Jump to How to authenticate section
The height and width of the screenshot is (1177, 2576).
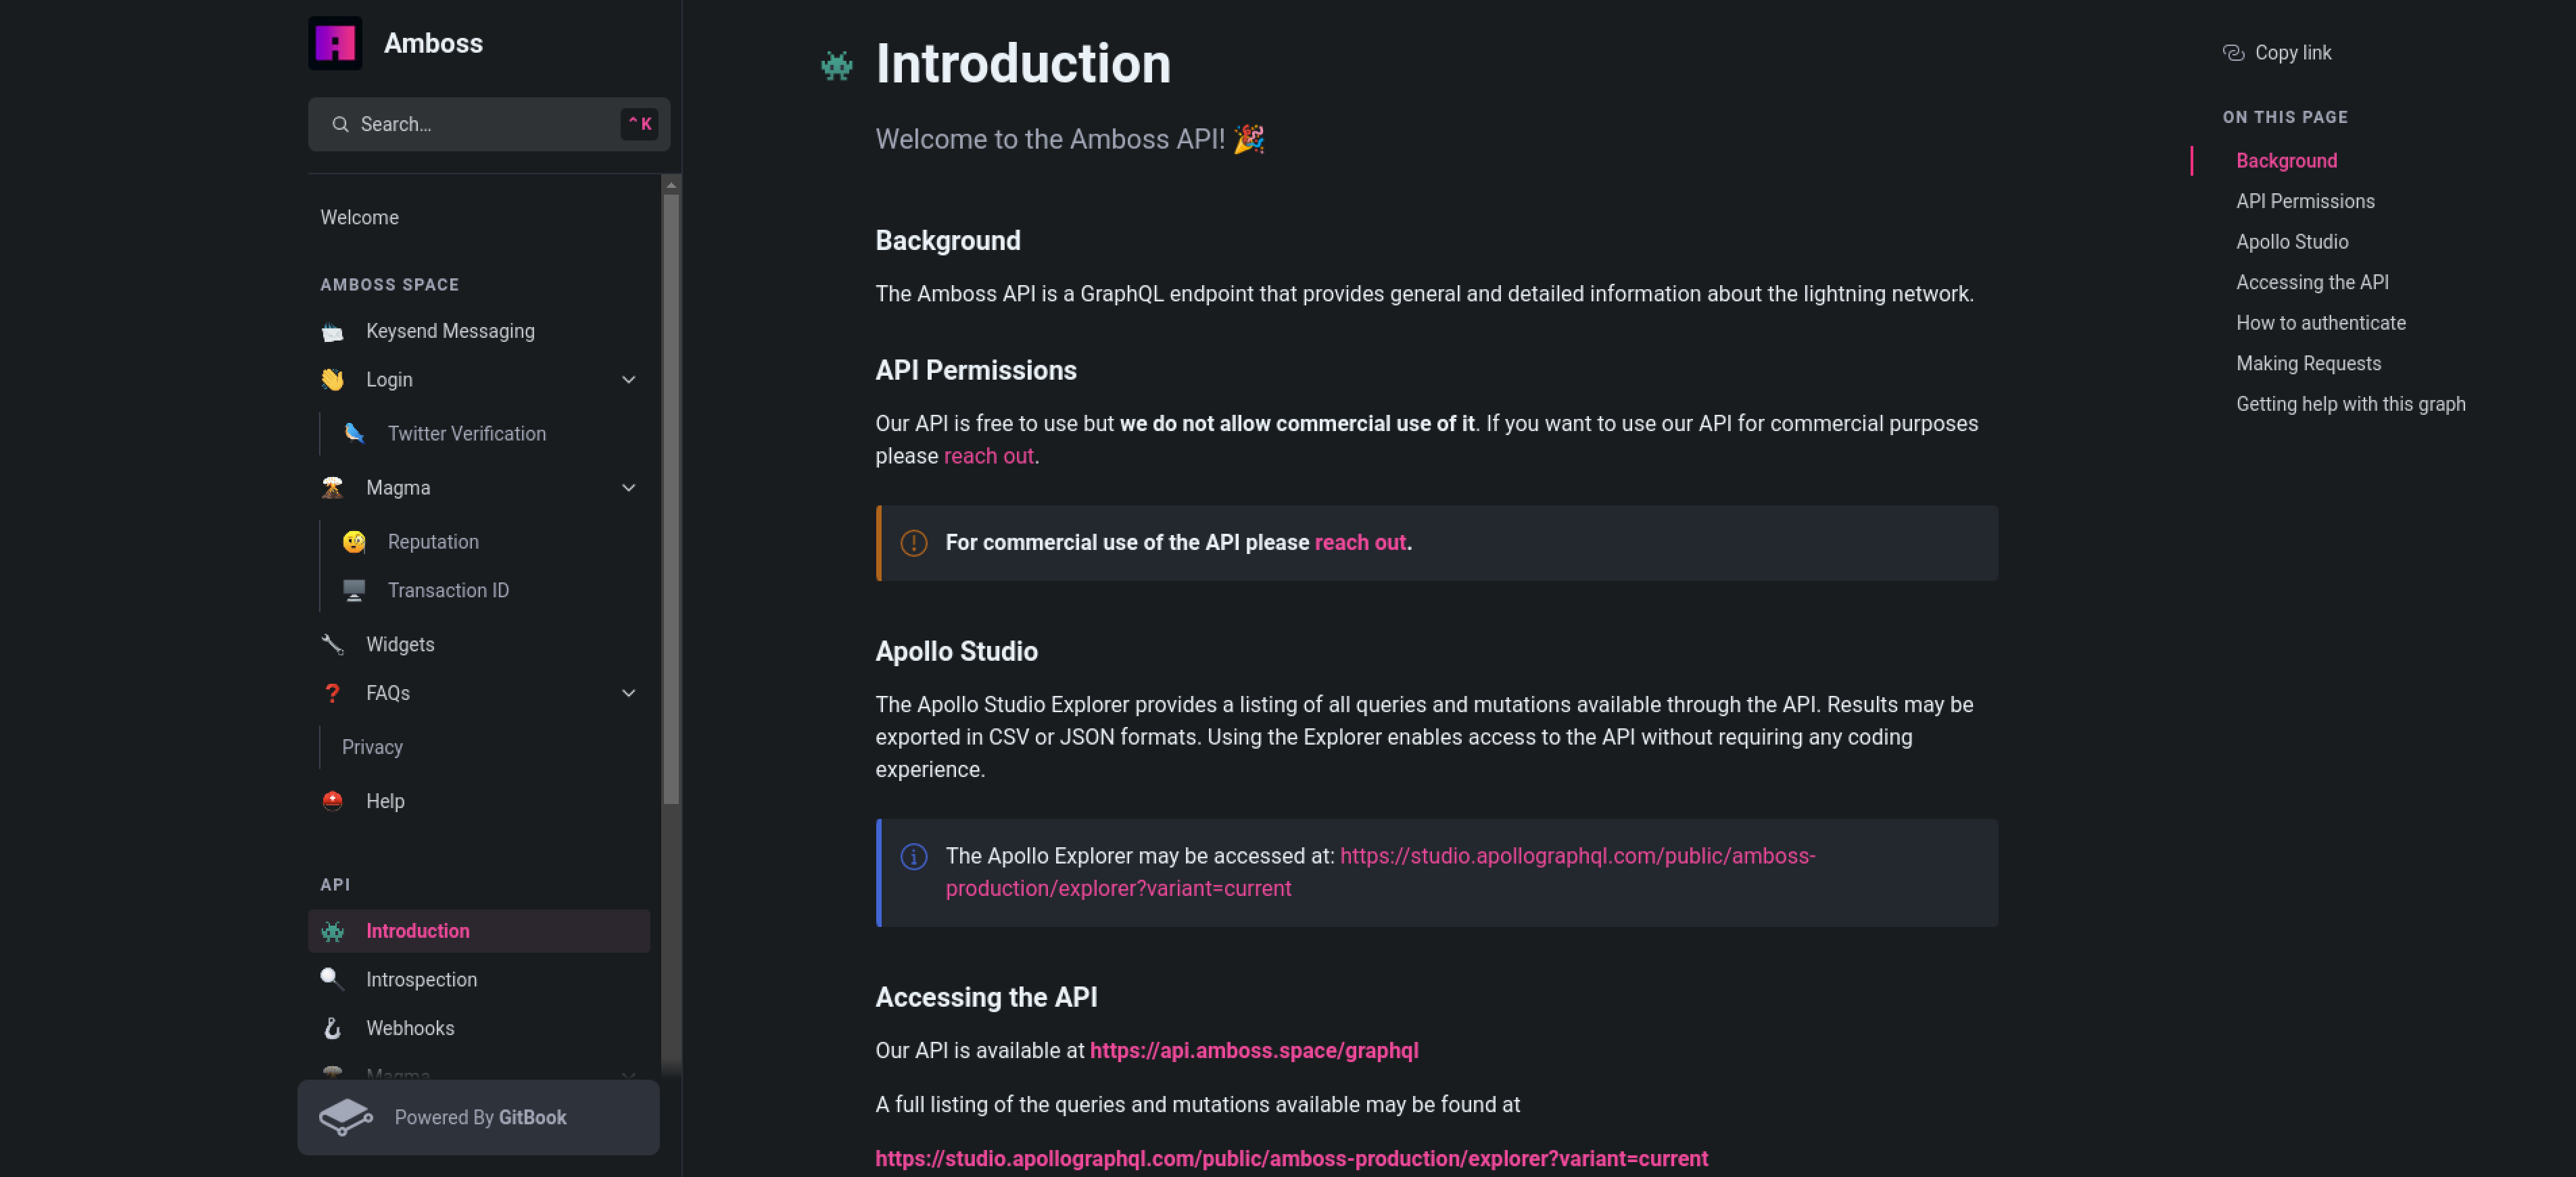tap(2321, 323)
